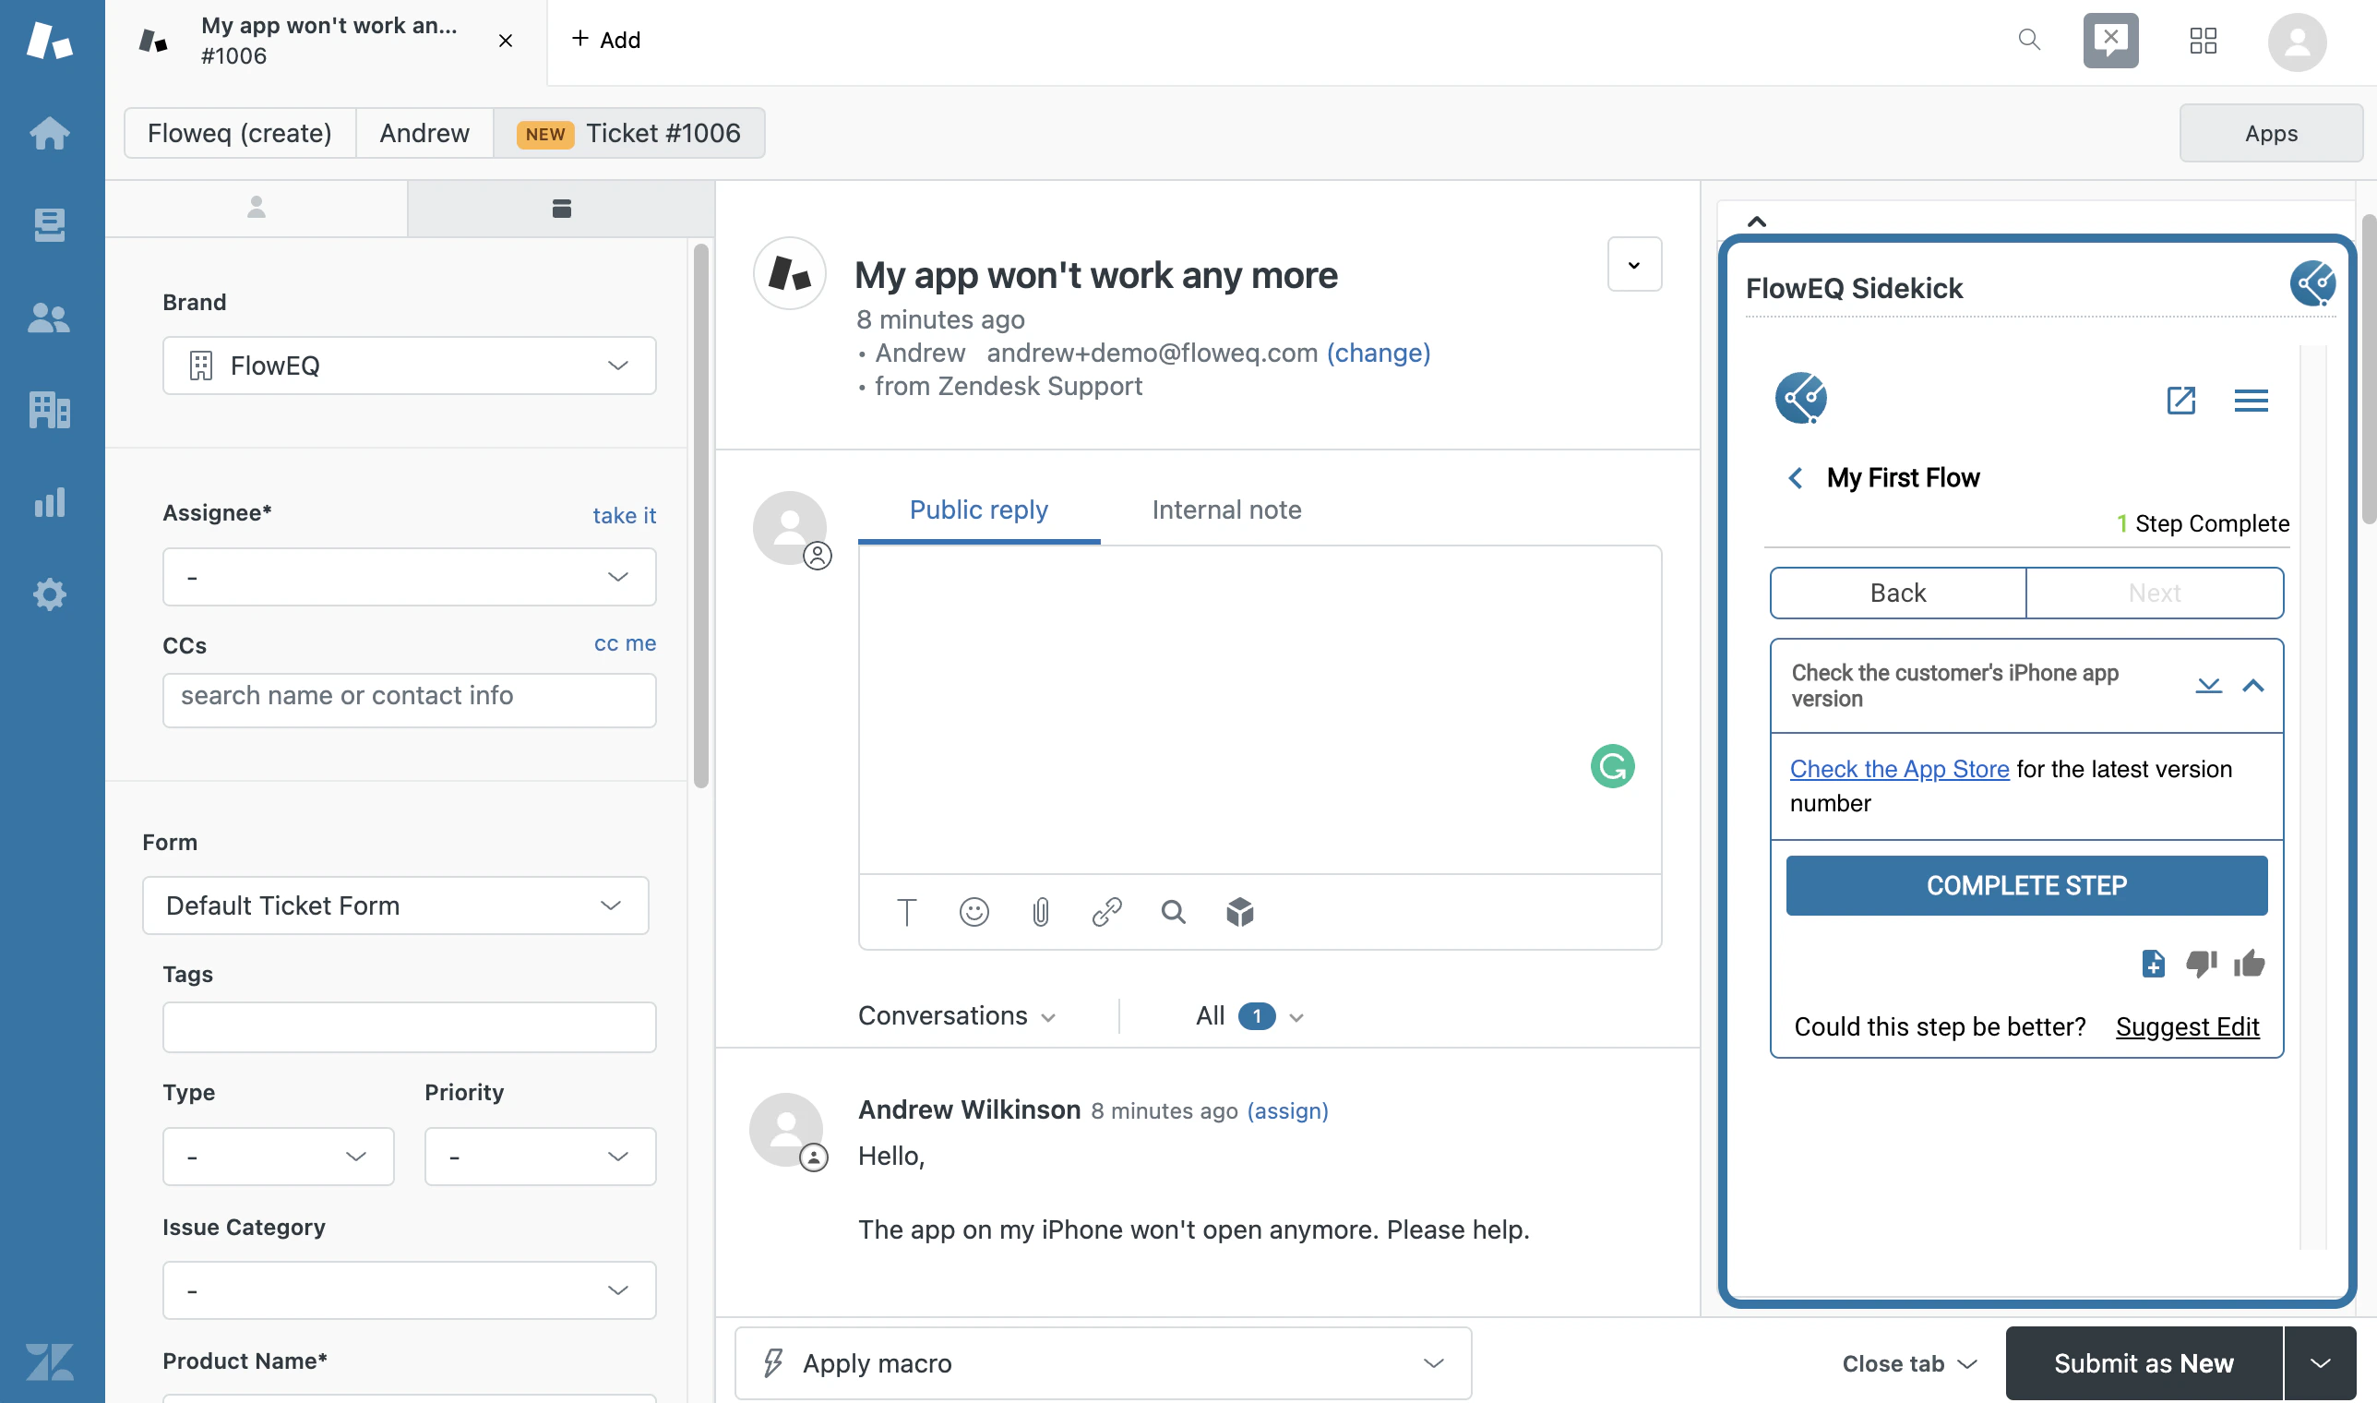Open the chat notifications icon in top bar
Screen dimensions: 2377x1403
point(2110,40)
